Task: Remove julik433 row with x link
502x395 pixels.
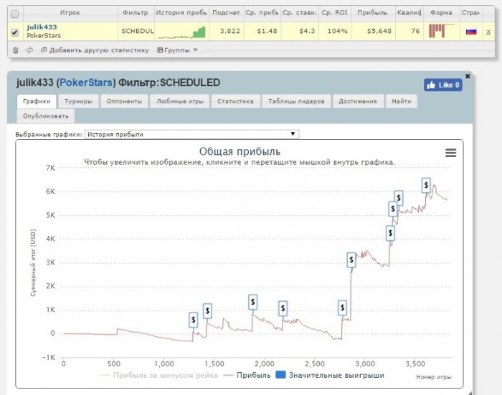Action: pos(488,32)
